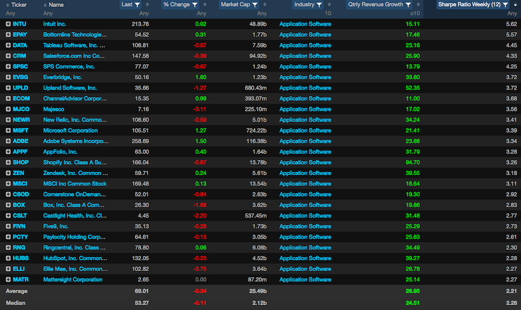Viewport: 521px width, 310px height.
Task: Expand the EPAY row plus icon
Action: click(x=8, y=35)
